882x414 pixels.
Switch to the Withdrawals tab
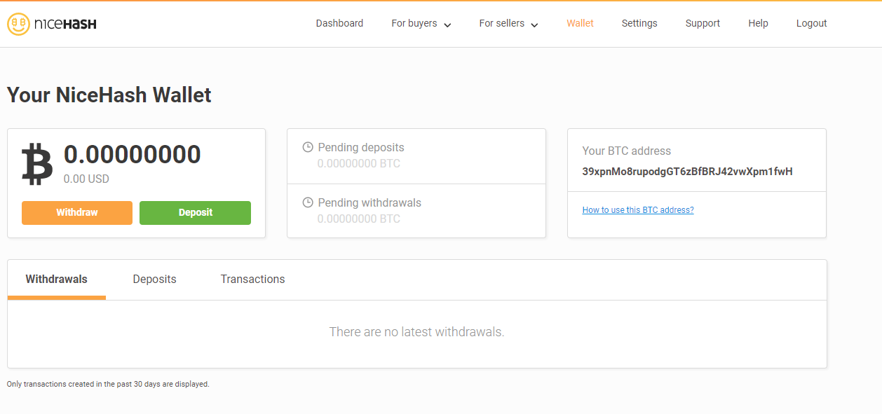(x=57, y=279)
